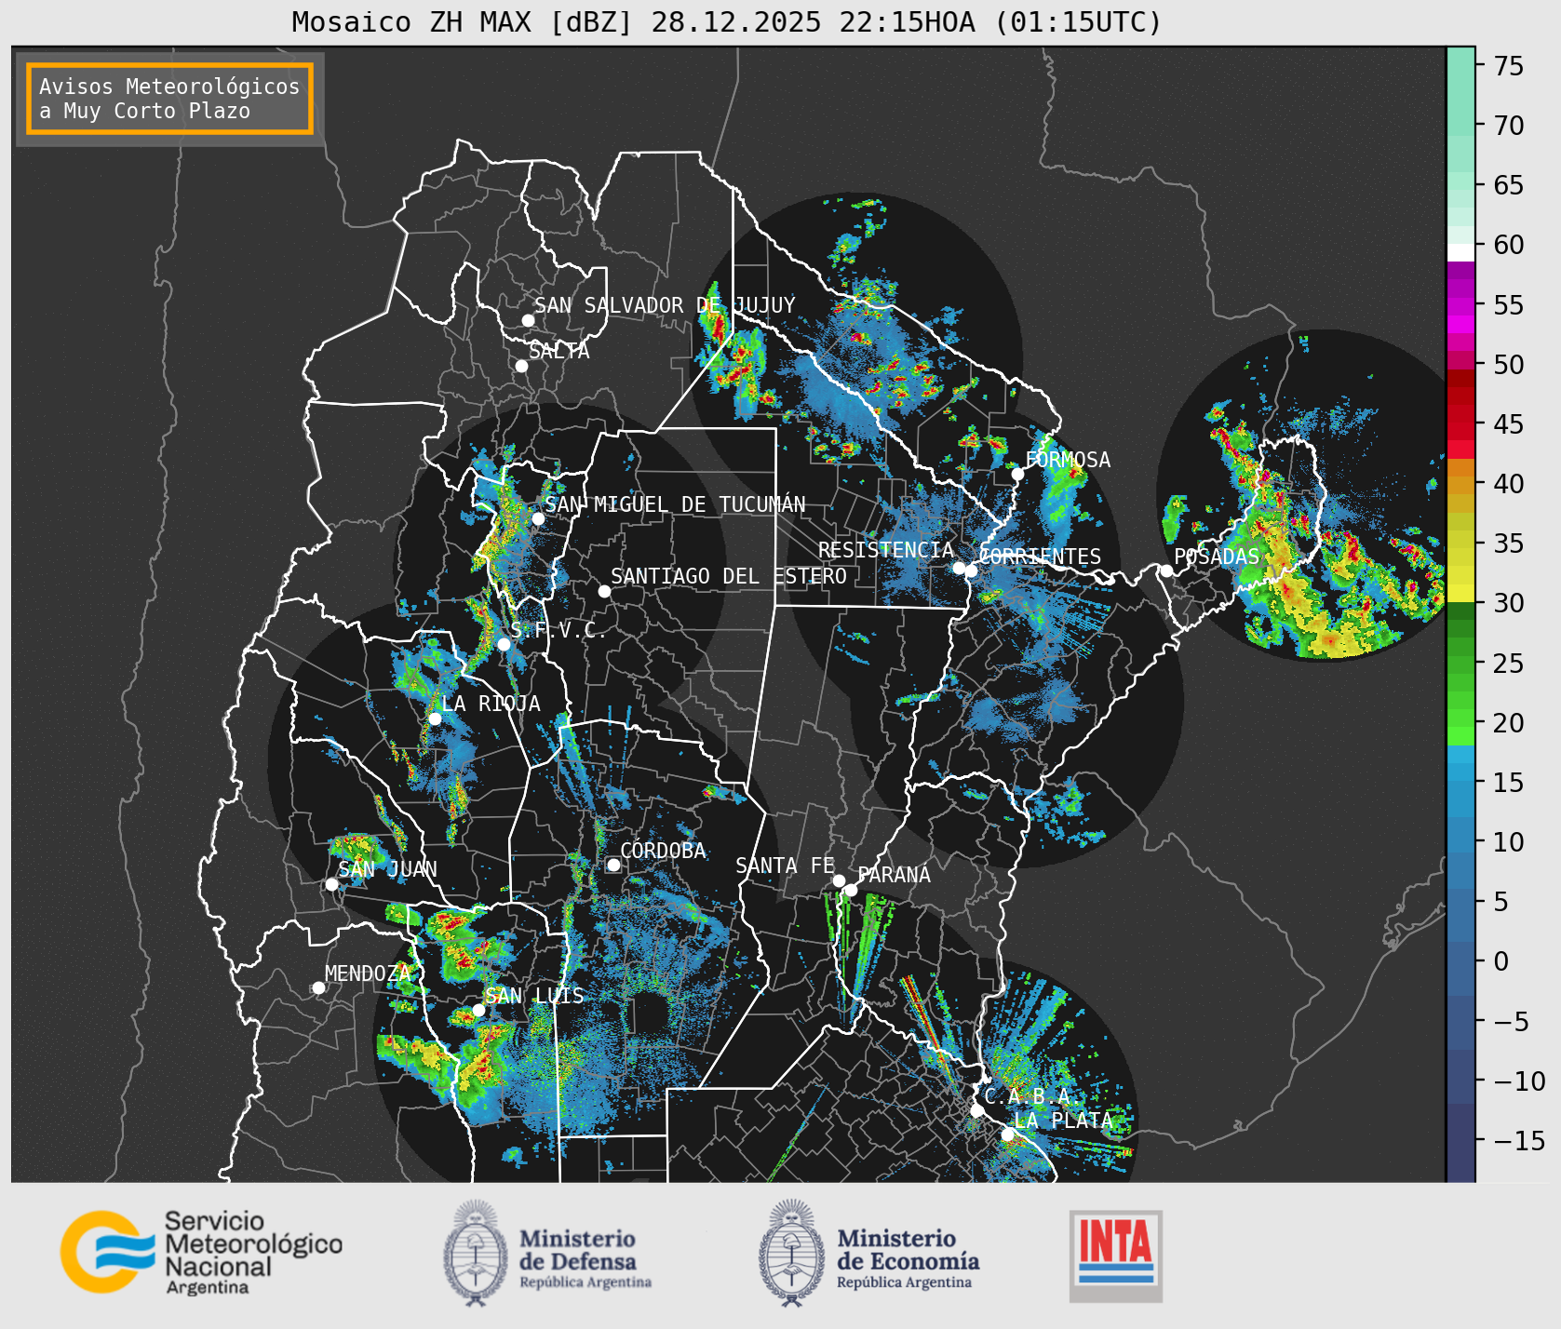Select the Avisos Meteorológicos a Muy Corto Plazo box
Screen dimensions: 1561x1329
169,99
